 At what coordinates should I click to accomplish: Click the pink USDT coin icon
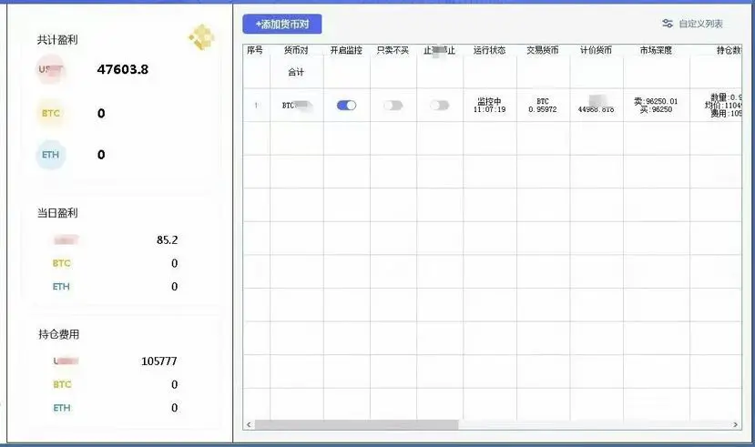pyautogui.click(x=50, y=70)
